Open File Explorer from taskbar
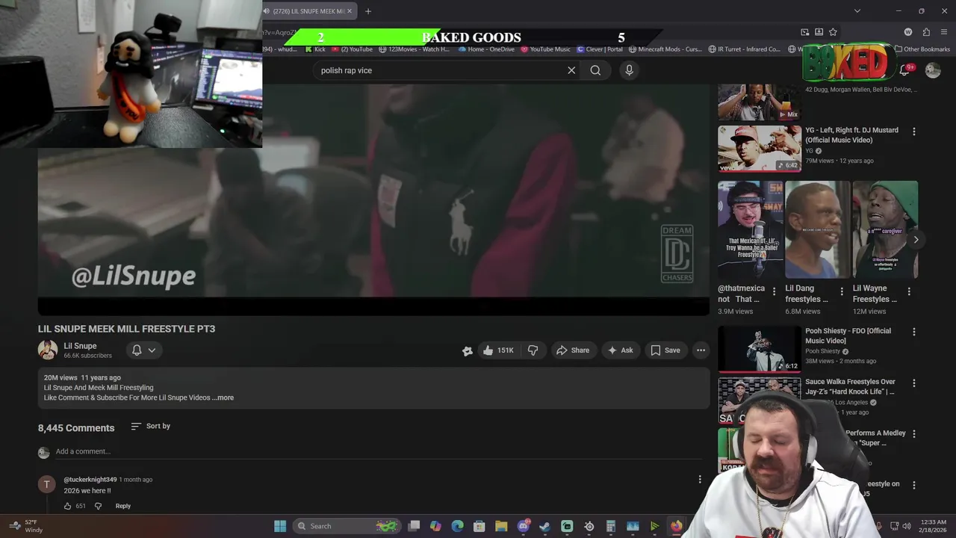 point(501,526)
